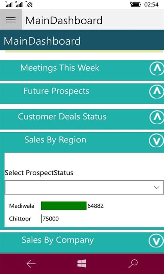Expand Future Prospects circular arrow icon
This screenshot has height=274, width=164.
(157, 92)
